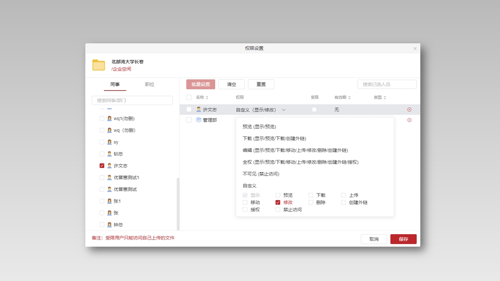This screenshot has width=500, height=281.
Task: Click the avatar icon next to 许文志 in table
Action: 200,110
